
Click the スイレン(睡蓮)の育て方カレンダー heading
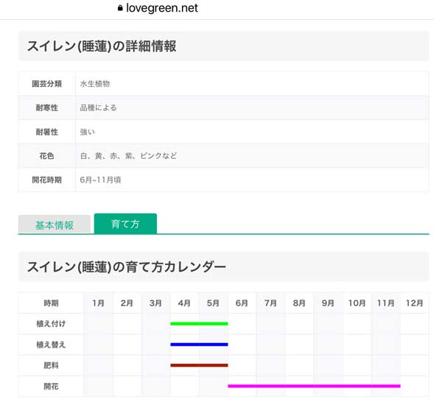click(127, 267)
